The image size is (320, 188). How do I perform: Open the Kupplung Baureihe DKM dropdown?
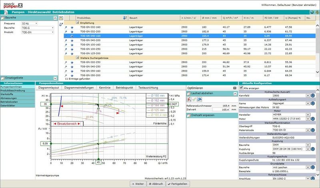(x=308, y=145)
